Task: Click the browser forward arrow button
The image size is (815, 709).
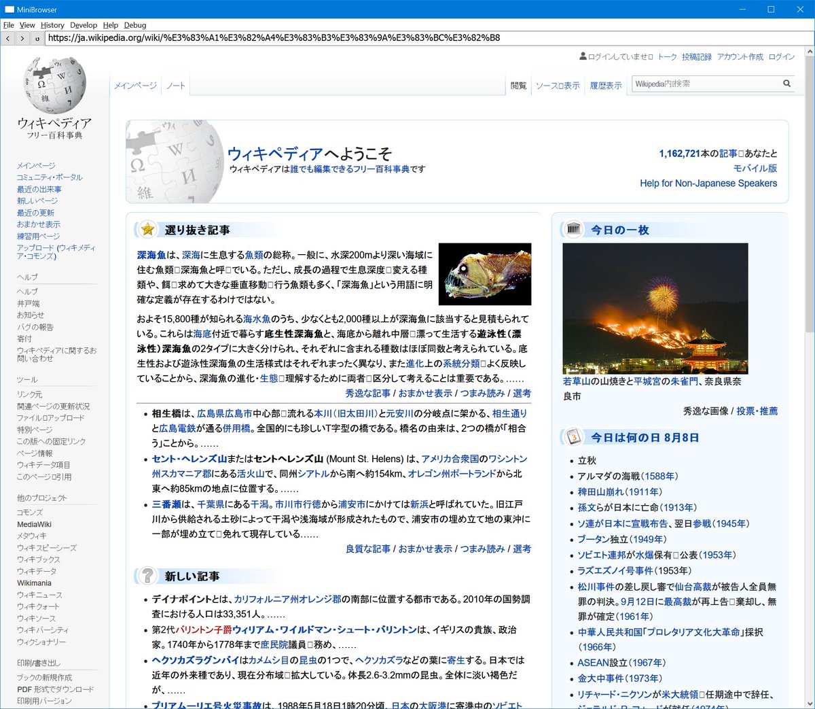Action: tap(22, 38)
